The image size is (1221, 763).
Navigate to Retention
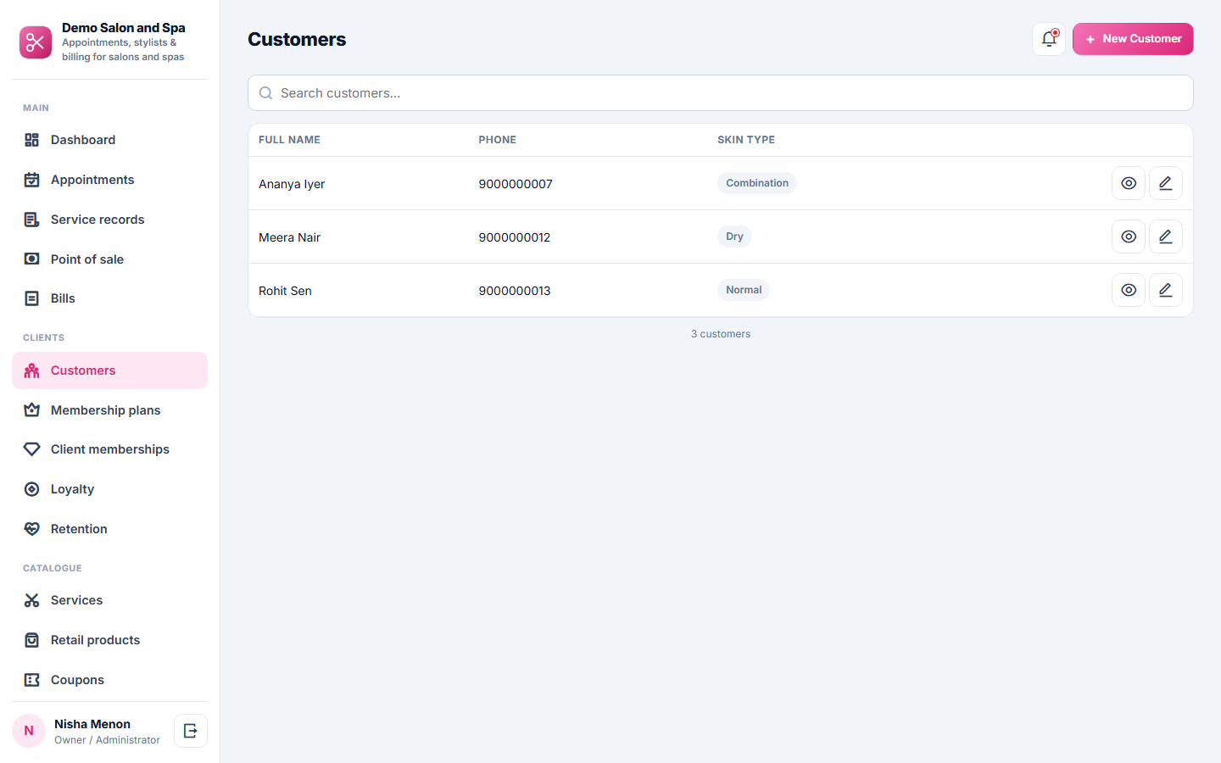click(109, 529)
